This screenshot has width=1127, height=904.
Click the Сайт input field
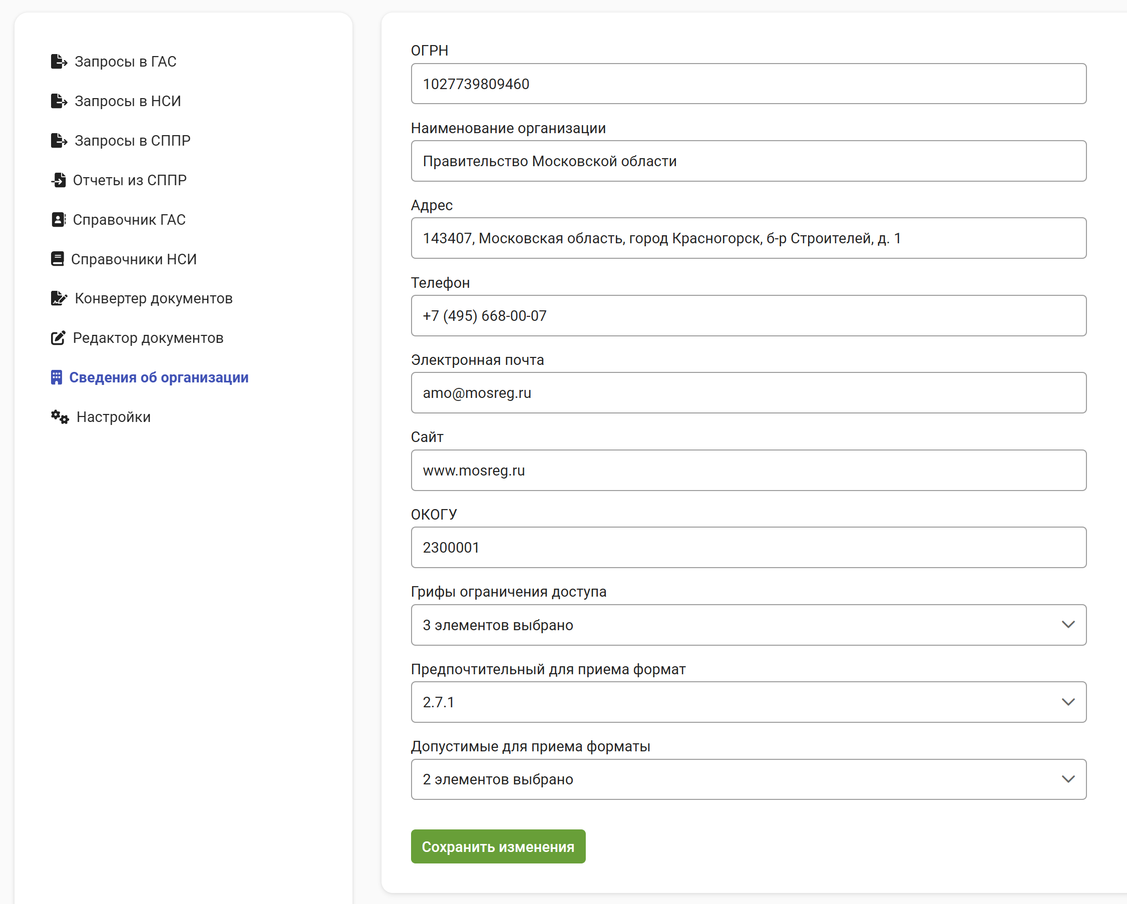748,471
